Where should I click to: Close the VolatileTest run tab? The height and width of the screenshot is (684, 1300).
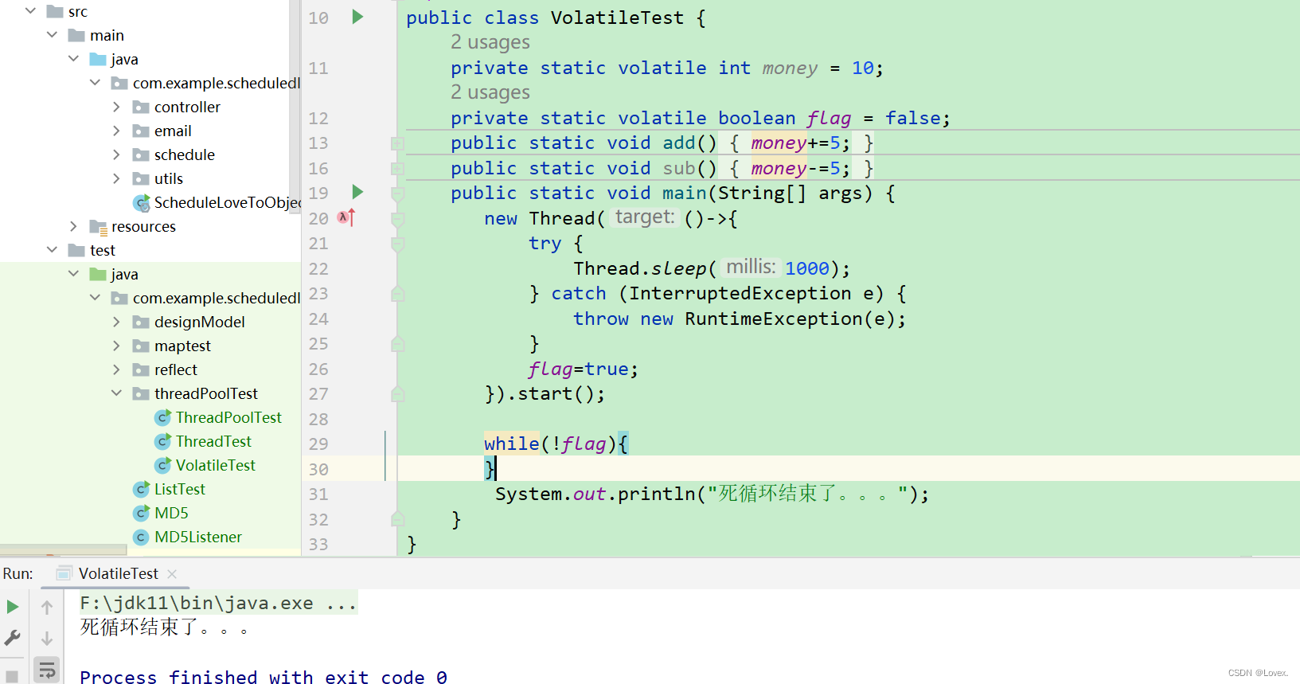172,573
